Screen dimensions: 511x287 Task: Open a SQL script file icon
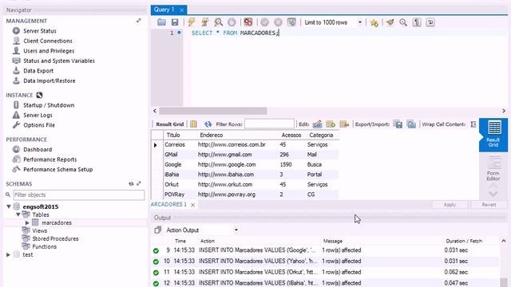[161, 22]
